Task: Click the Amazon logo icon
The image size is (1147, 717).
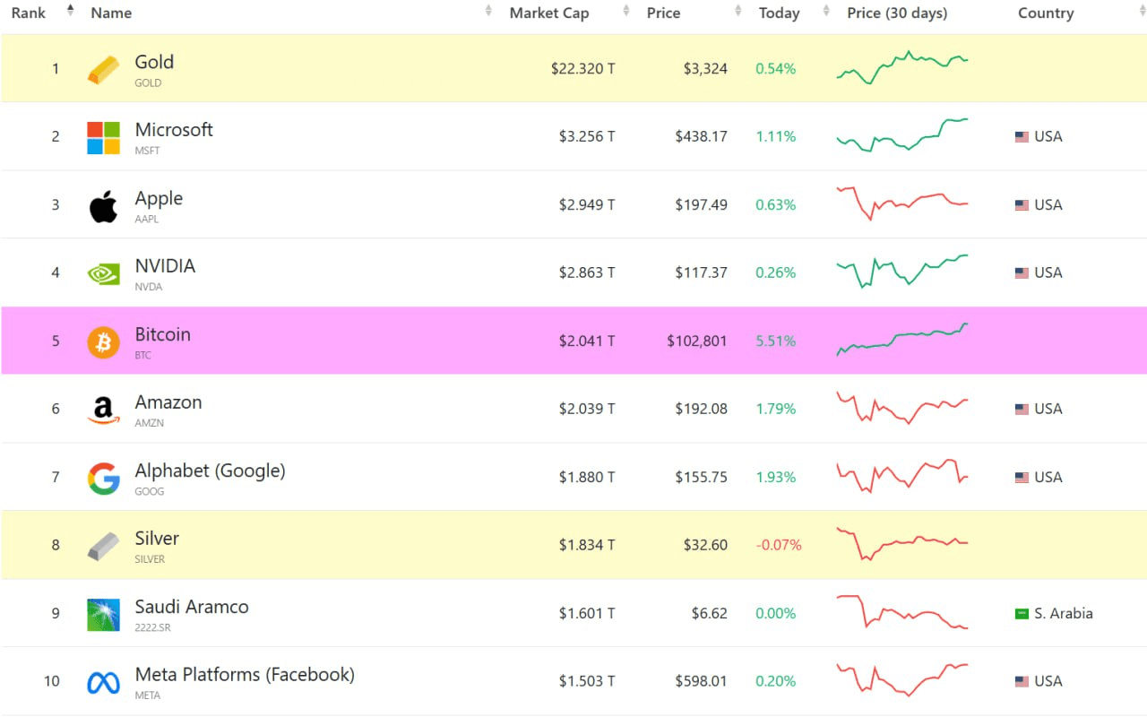Action: click(x=103, y=410)
